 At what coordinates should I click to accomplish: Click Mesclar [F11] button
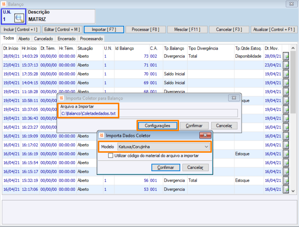(187, 29)
